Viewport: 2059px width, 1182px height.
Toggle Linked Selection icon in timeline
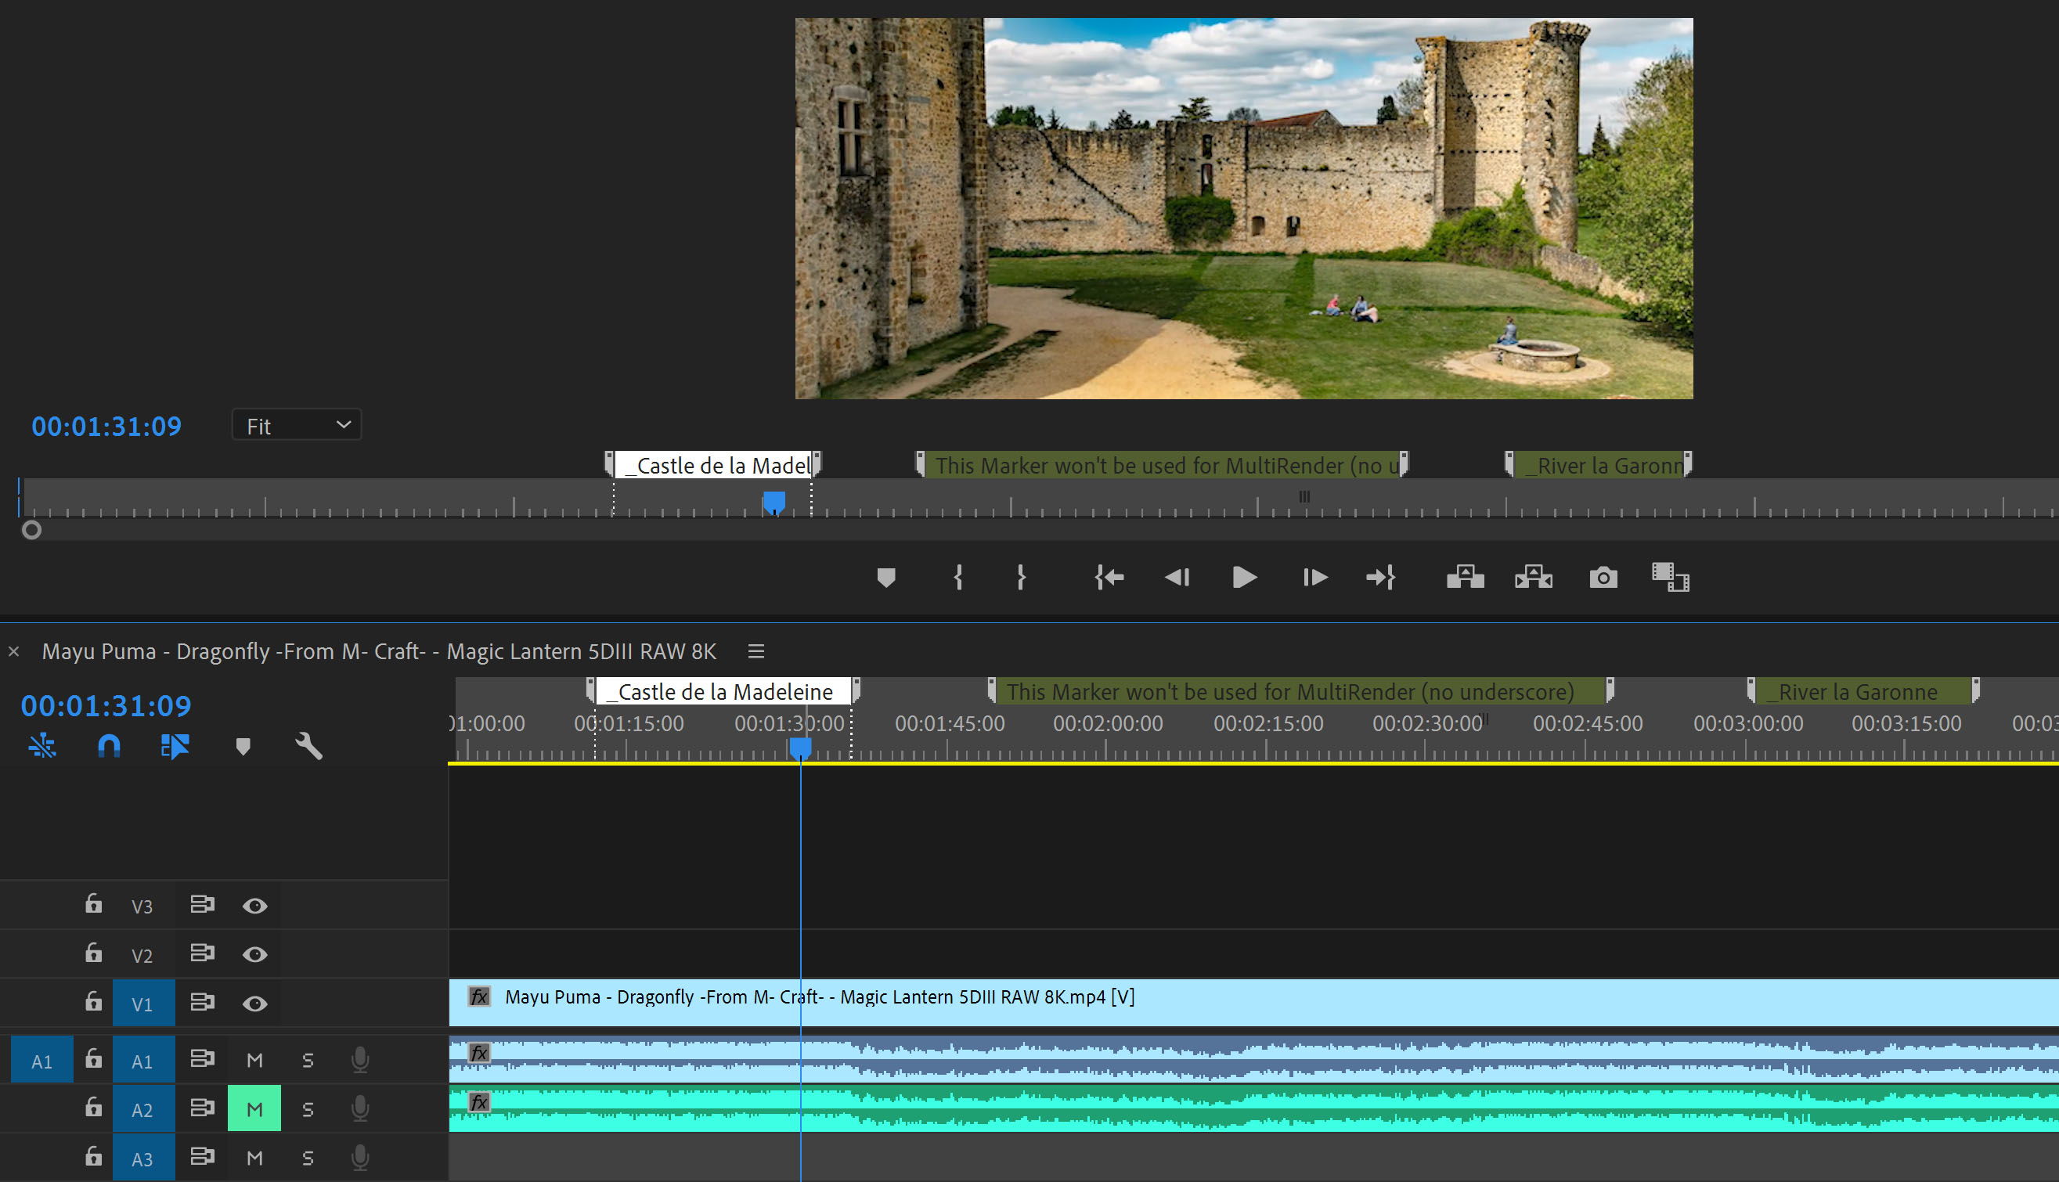[x=175, y=746]
